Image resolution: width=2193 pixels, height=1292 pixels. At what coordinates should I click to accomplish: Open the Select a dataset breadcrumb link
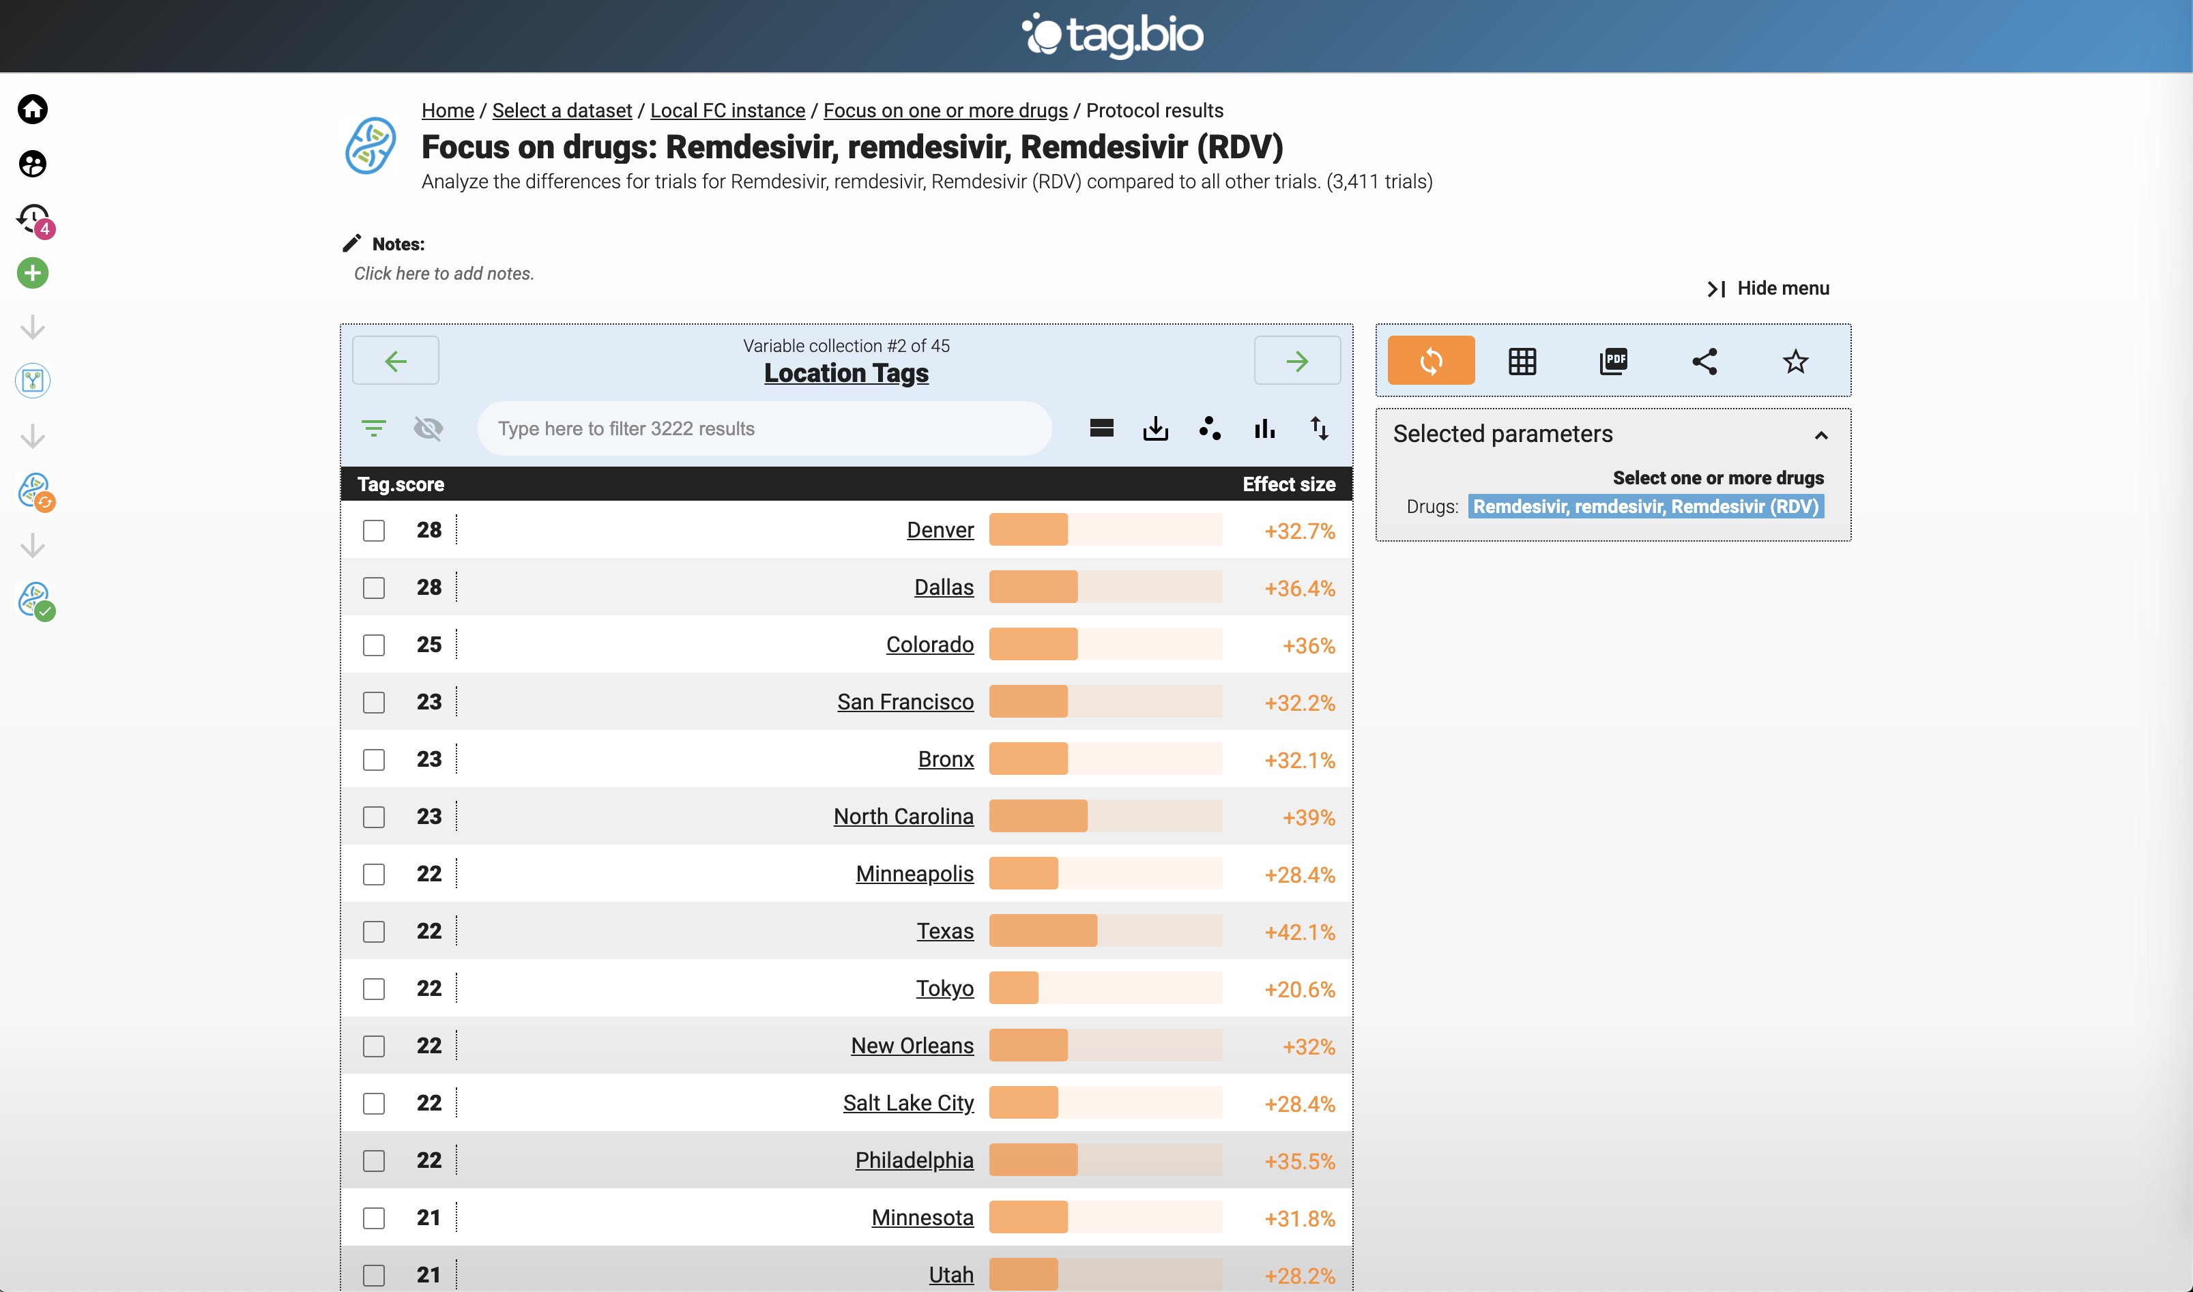(x=562, y=111)
